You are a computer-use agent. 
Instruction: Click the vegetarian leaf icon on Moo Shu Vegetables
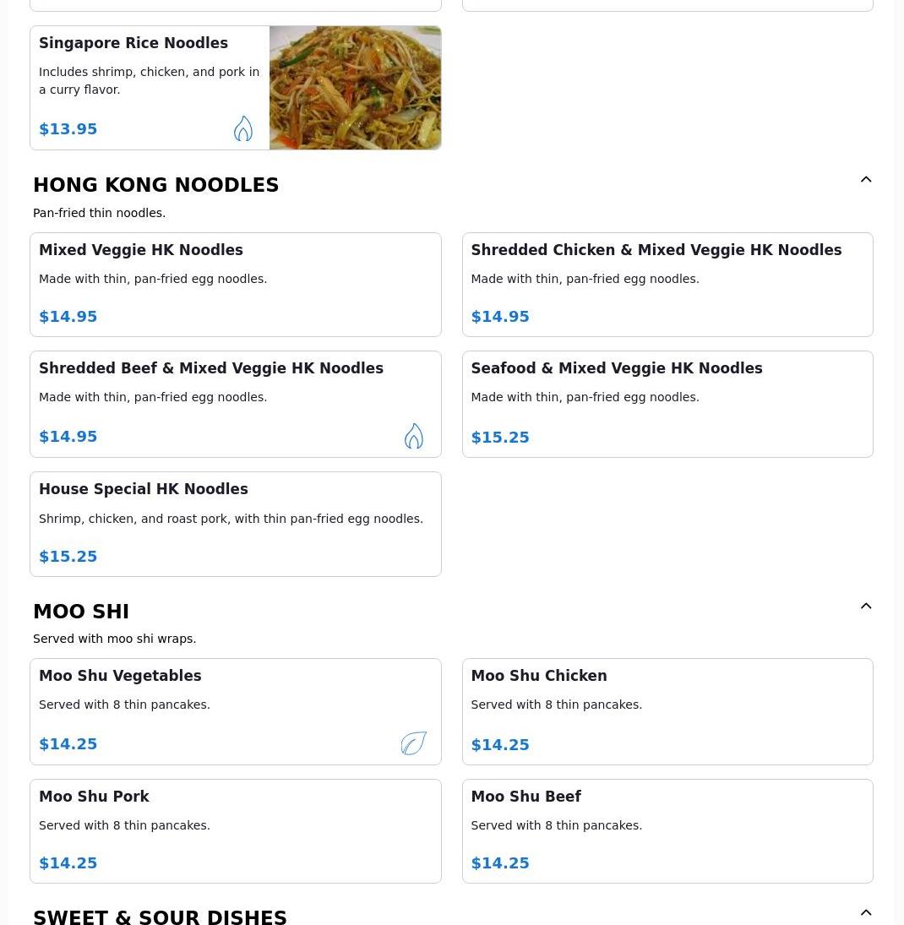pos(413,743)
